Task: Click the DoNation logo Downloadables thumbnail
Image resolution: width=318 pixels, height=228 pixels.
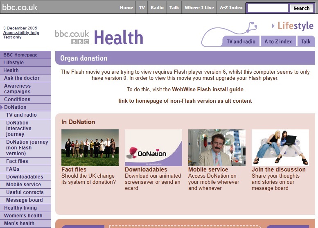Action: (153, 148)
